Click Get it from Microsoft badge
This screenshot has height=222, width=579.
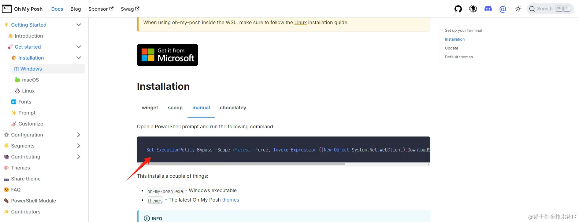168,55
